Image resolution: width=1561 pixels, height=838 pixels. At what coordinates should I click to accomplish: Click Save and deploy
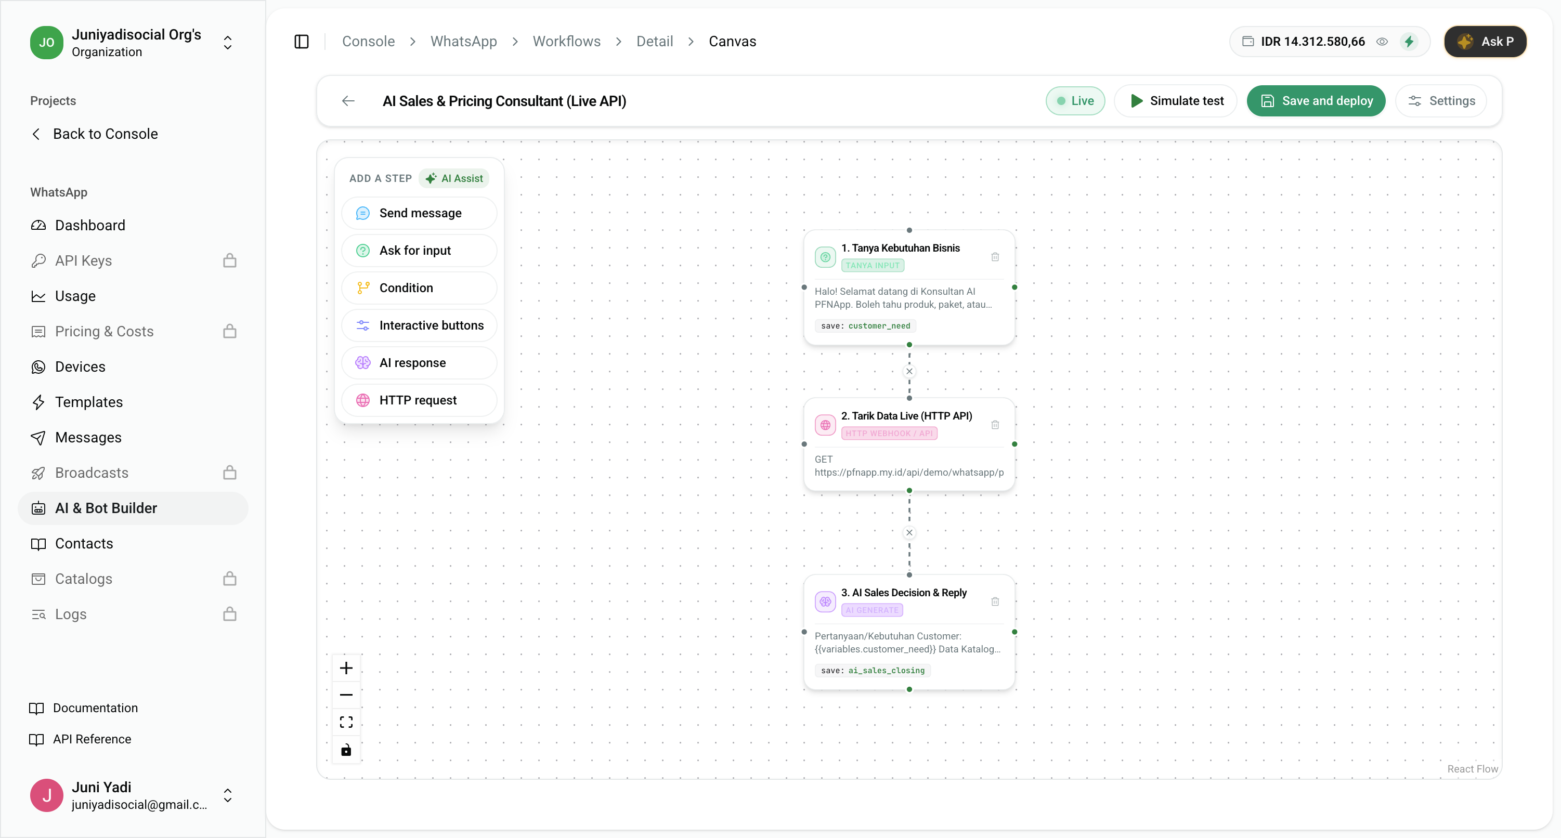[x=1316, y=100]
